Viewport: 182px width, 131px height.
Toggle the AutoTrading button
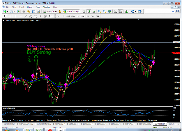pos(71,11)
